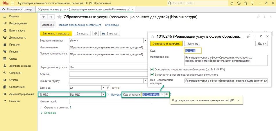Switch to the Штрихкоды tab
Image resolution: width=276 pixels, height=131 pixels.
(x=112, y=25)
